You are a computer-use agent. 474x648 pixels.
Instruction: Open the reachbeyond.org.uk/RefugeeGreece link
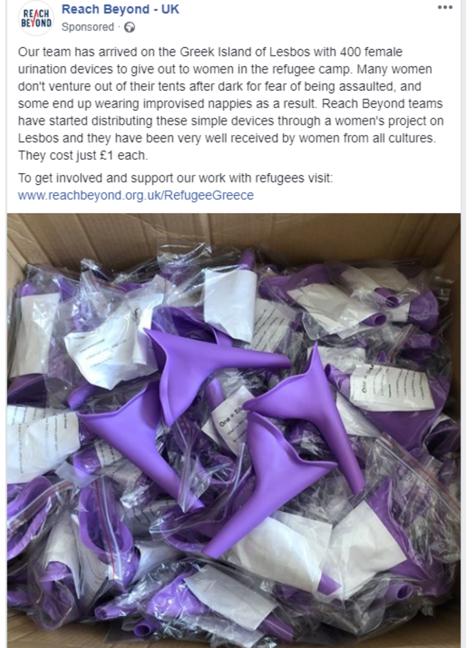tap(136, 195)
